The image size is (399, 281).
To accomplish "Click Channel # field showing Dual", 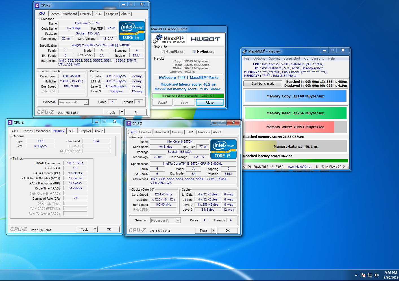I will (97, 141).
